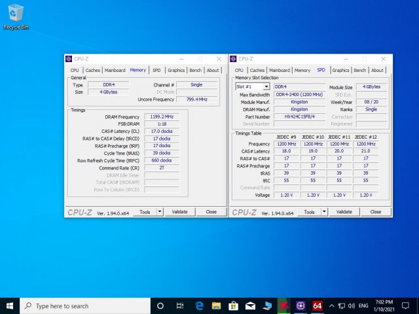Image resolution: width=419 pixels, height=314 pixels.
Task: Open the notification center icon
Action: tap(405, 306)
